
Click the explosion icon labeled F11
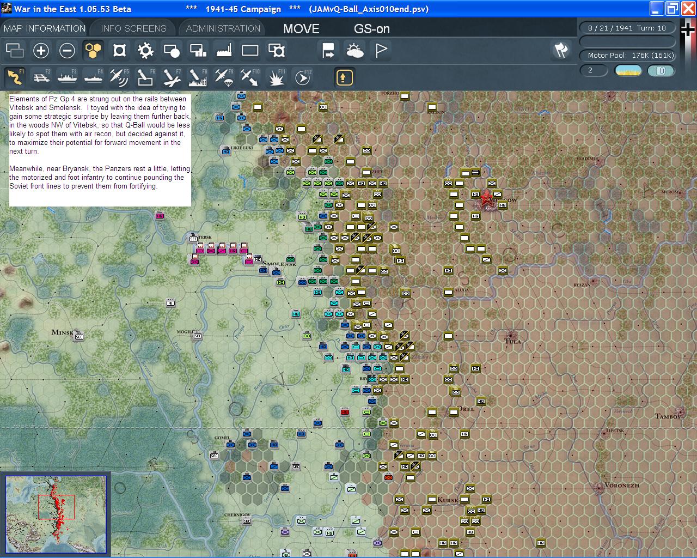276,77
